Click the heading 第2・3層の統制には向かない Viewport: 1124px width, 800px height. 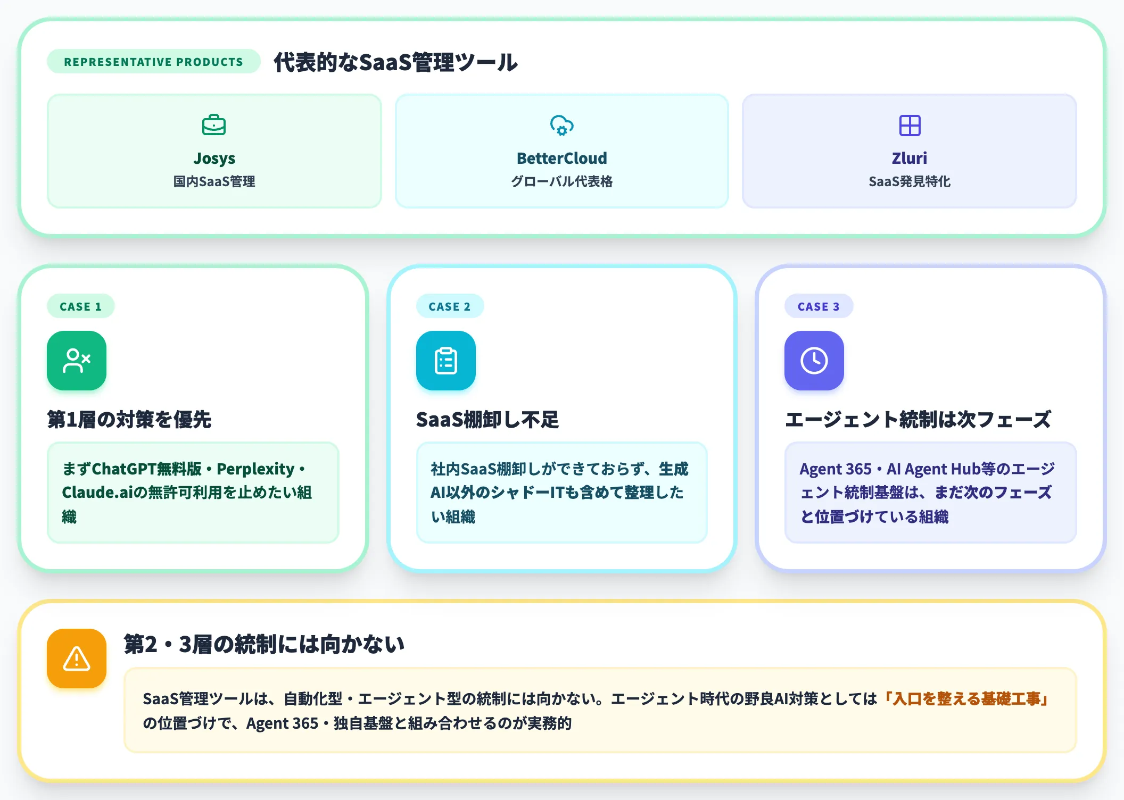point(264,644)
